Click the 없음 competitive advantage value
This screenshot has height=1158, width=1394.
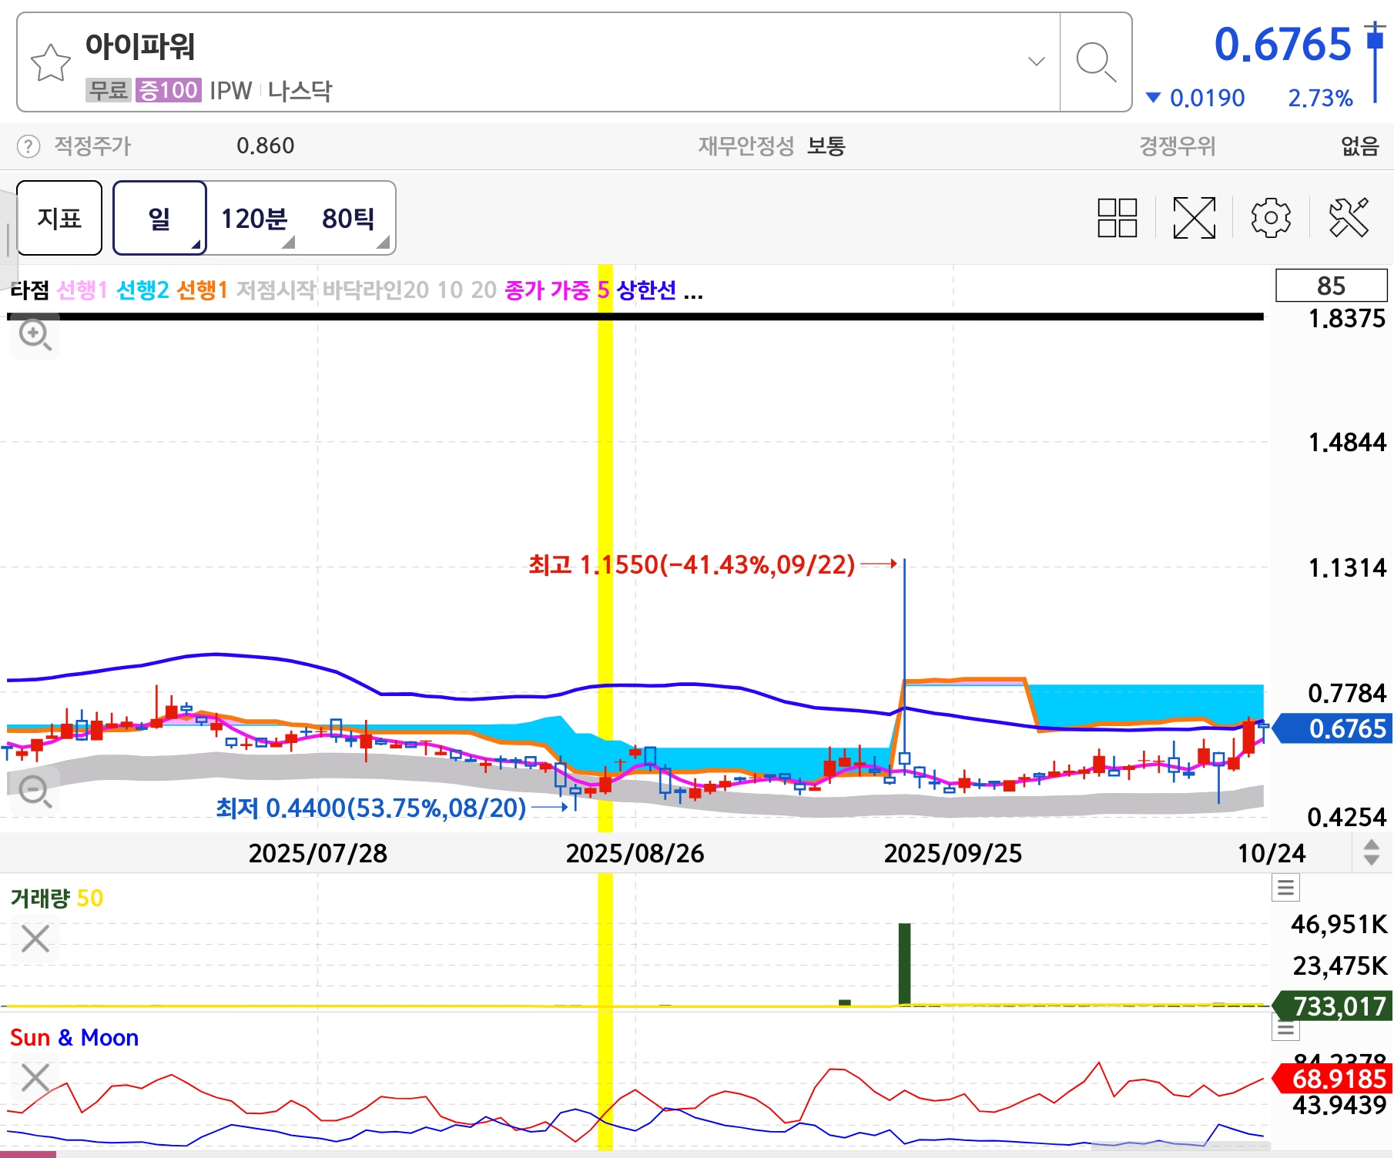[1360, 146]
